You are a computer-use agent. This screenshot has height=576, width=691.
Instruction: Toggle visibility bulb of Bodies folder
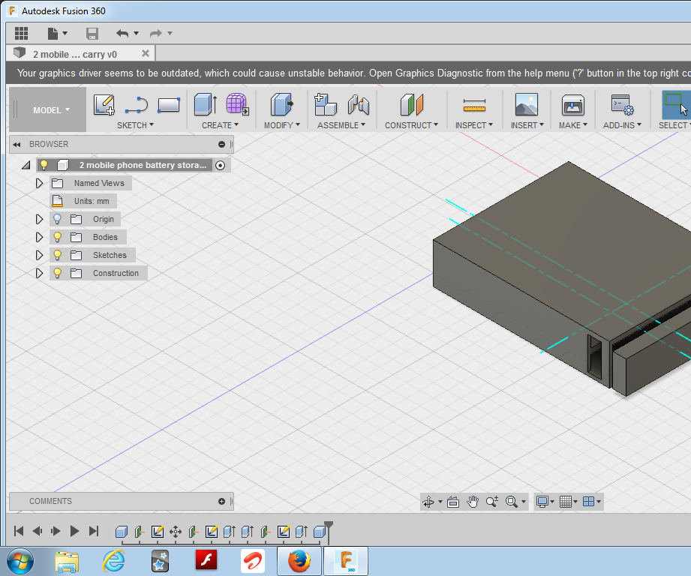[x=57, y=237]
